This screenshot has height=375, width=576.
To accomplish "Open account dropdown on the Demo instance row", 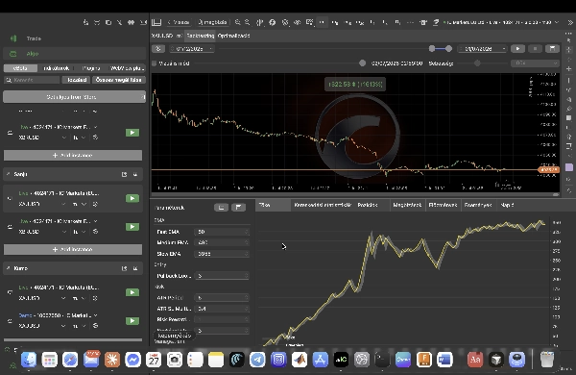I will click(x=95, y=315).
